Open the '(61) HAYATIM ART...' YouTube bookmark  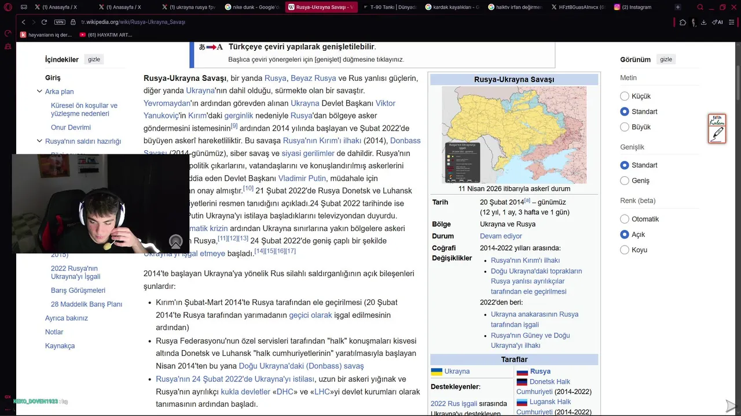coord(106,35)
